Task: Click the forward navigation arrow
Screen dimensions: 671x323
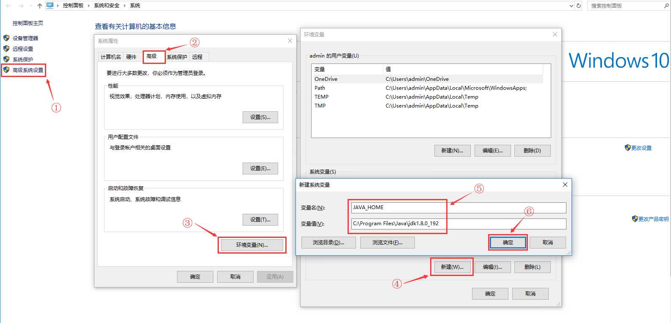Action: coord(21,6)
